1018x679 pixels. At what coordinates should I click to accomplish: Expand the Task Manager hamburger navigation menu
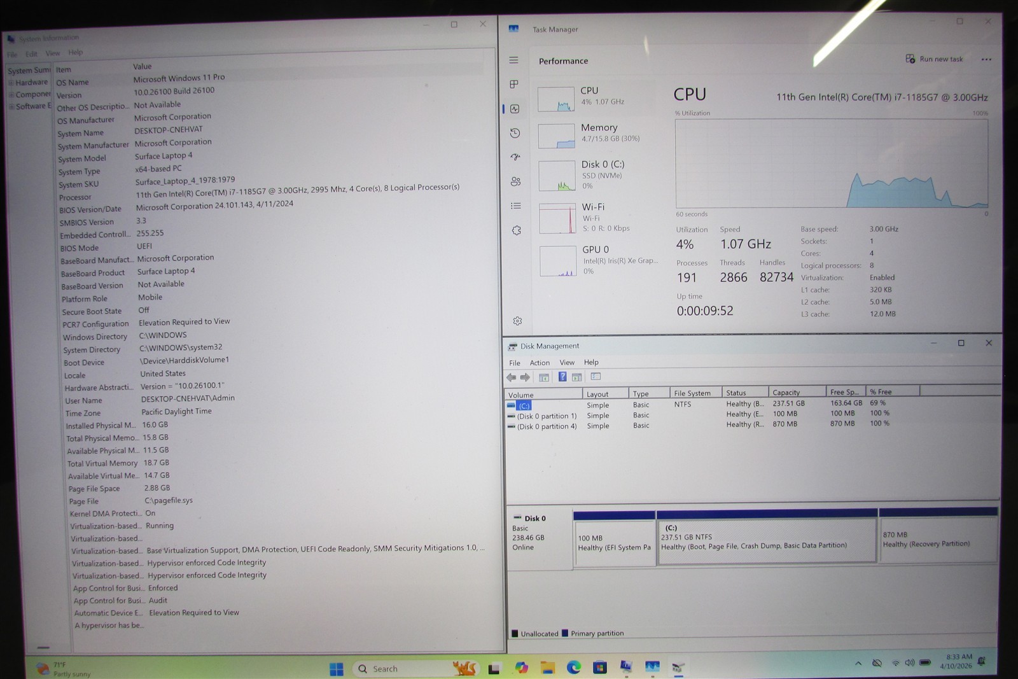pos(513,60)
